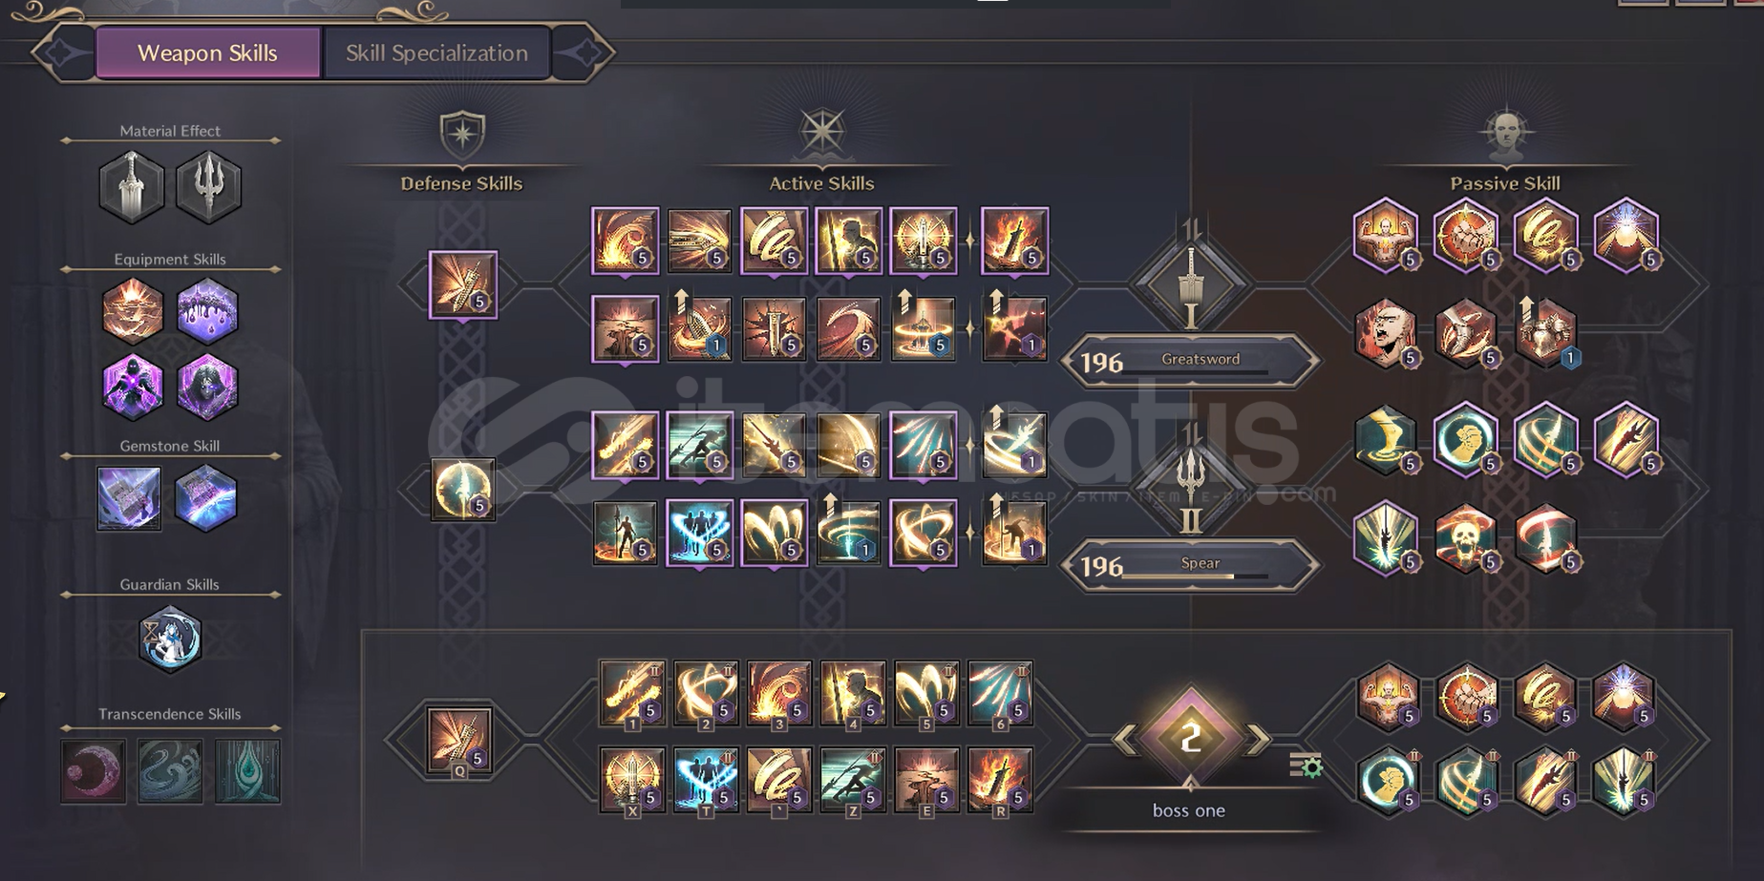Click hotbar slot Q defense skill
Viewport: 1764px width, 881px height.
click(x=459, y=741)
